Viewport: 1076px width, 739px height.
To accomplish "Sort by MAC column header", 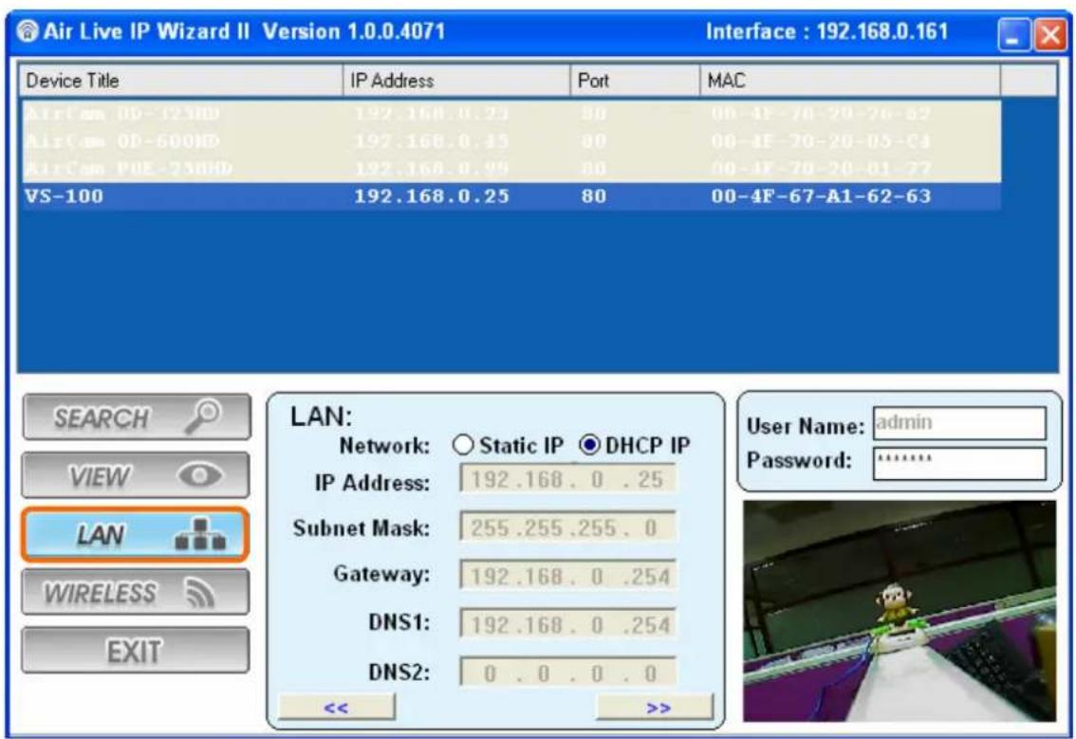I will pyautogui.click(x=849, y=81).
